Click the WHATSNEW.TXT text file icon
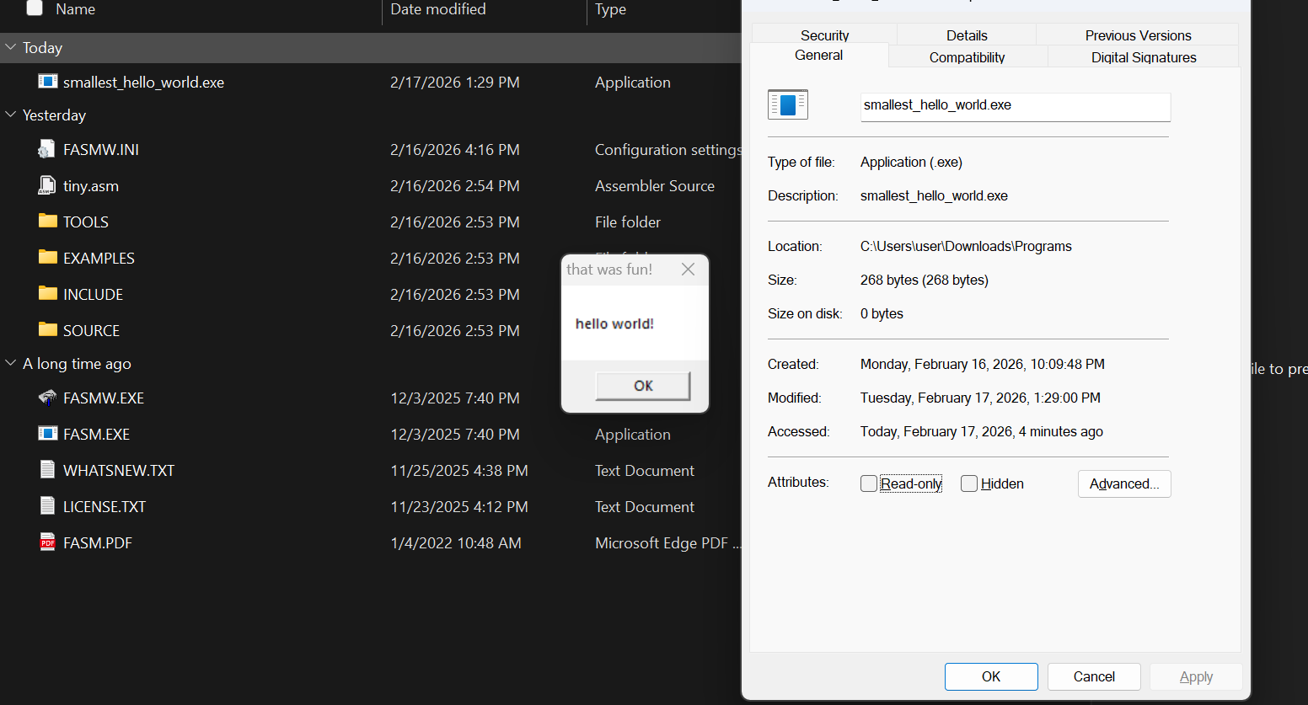Screen dimensions: 1308x705 pos(48,470)
